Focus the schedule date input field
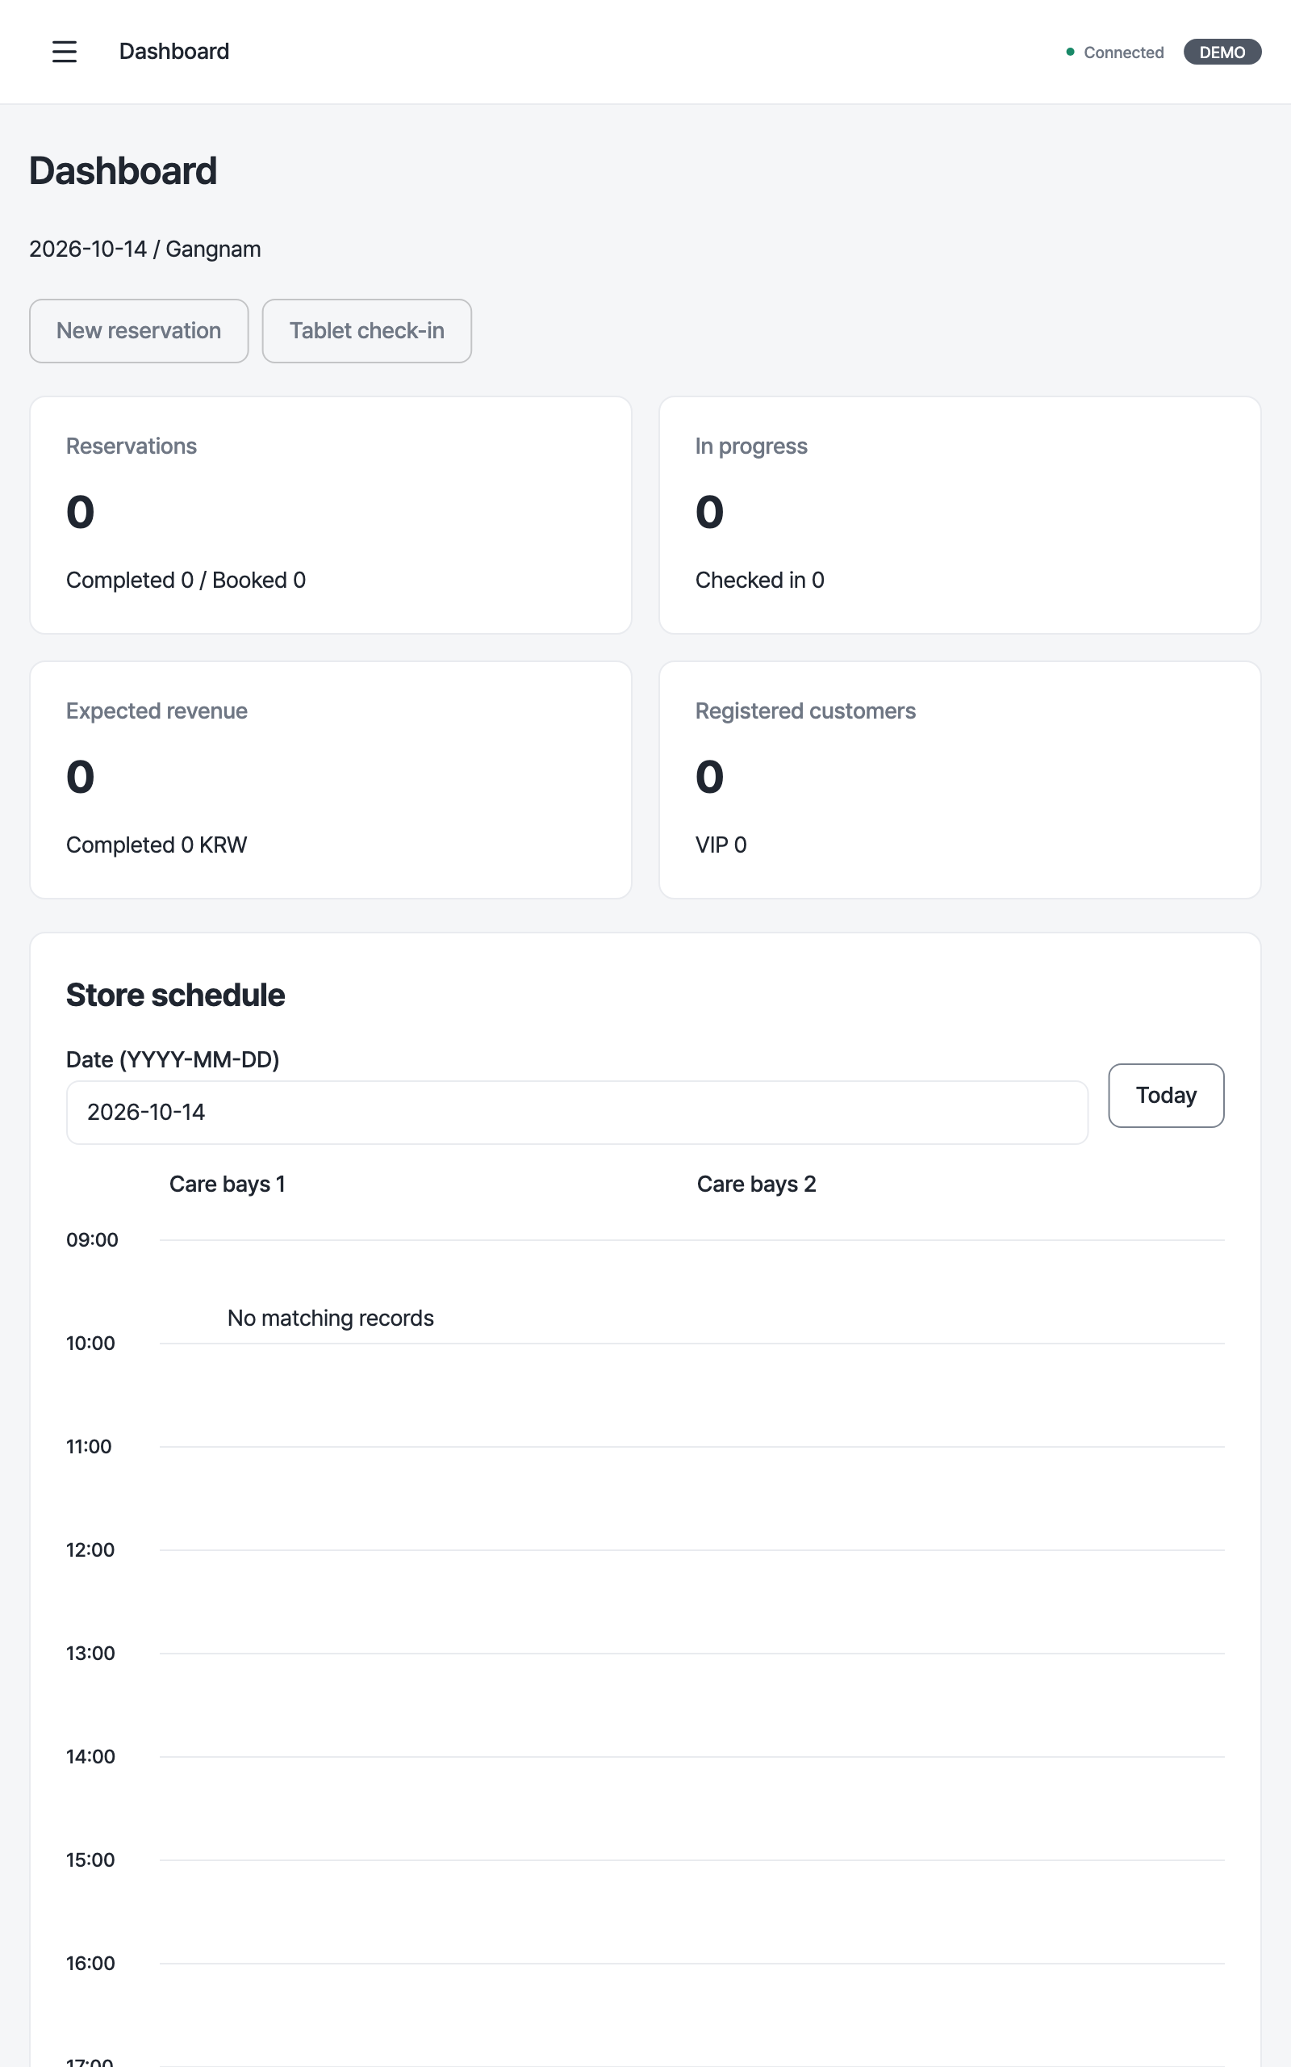This screenshot has width=1291, height=2067. click(577, 1112)
